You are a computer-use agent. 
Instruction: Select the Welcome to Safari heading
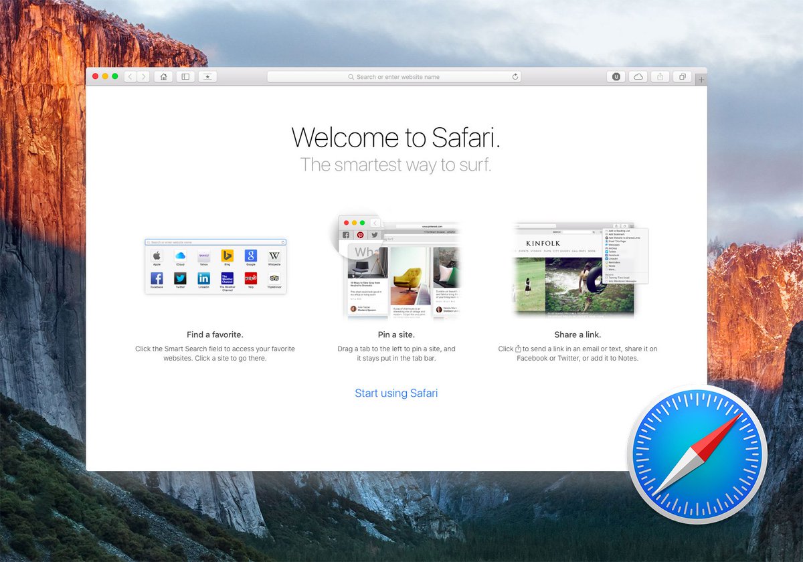[x=396, y=137]
